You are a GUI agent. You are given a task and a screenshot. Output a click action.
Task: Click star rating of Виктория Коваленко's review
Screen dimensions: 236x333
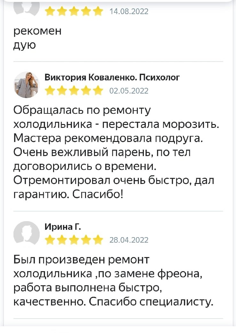click(x=74, y=91)
